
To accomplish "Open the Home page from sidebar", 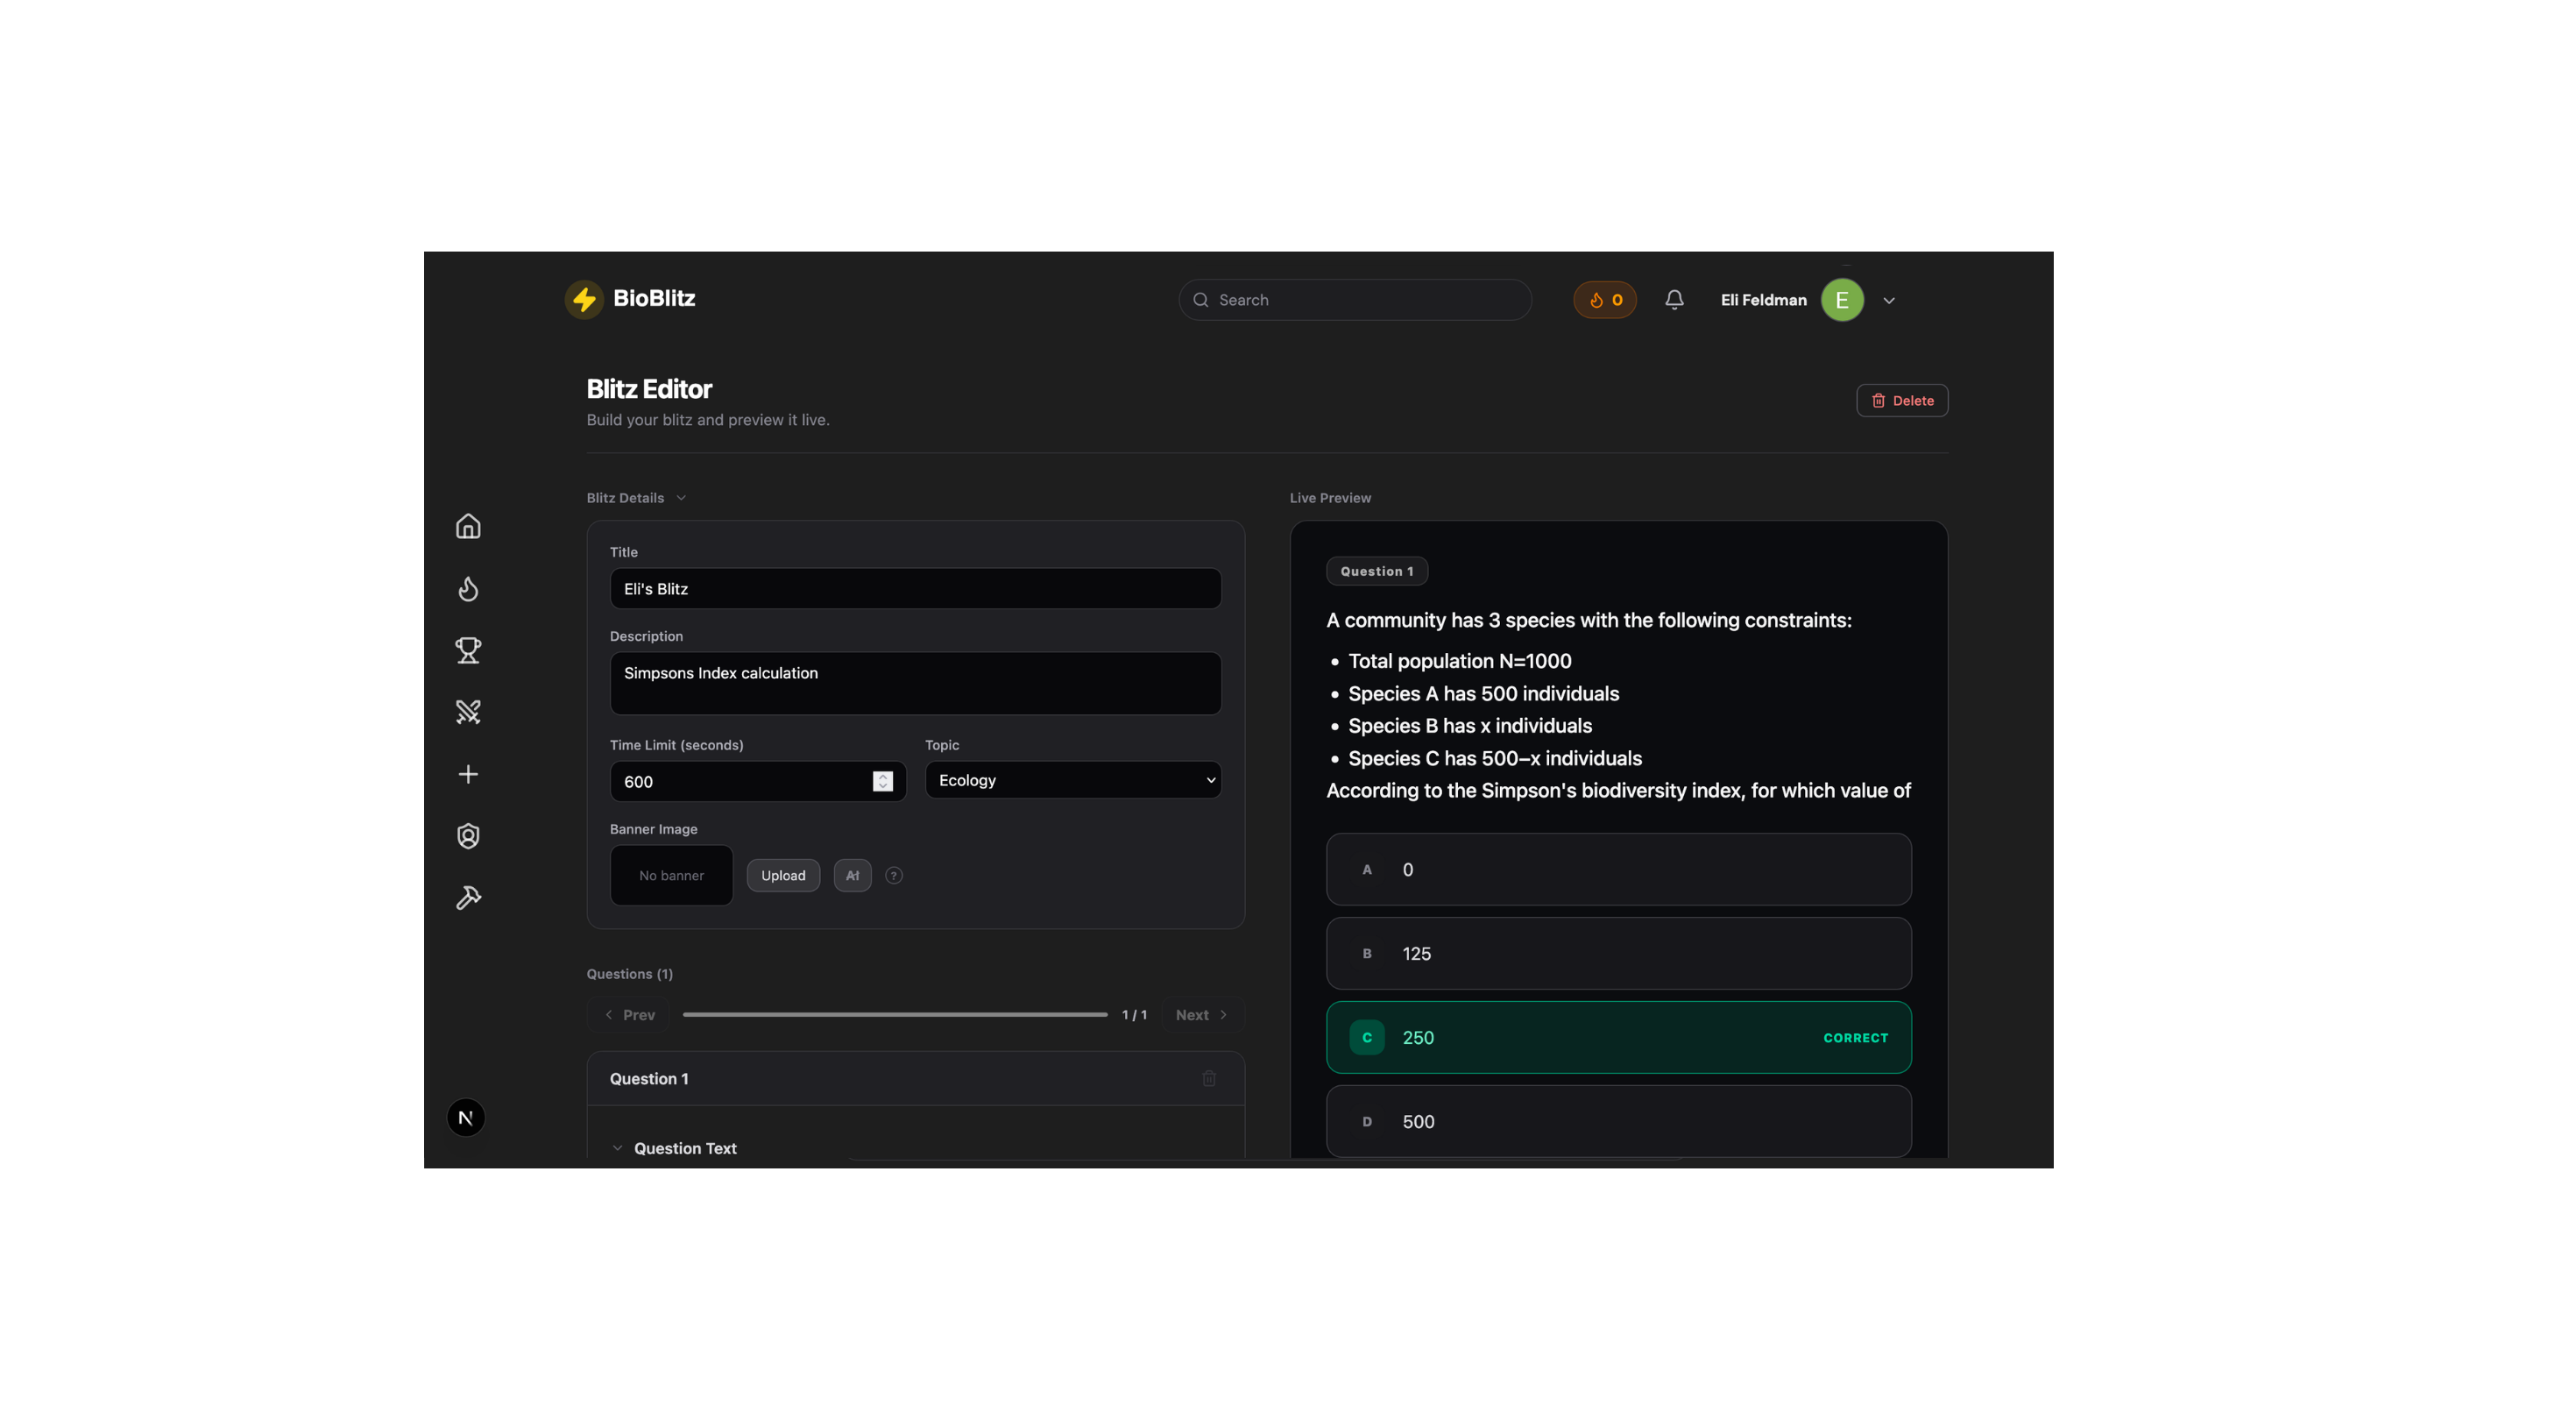I will [x=468, y=527].
